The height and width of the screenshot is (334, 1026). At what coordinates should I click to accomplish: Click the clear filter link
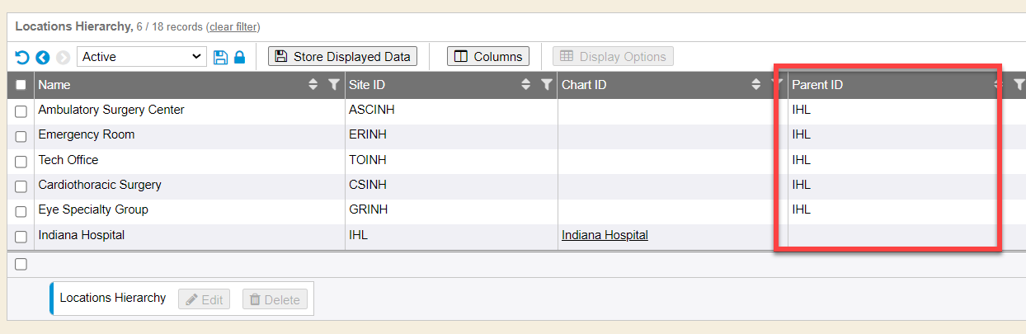click(x=233, y=27)
